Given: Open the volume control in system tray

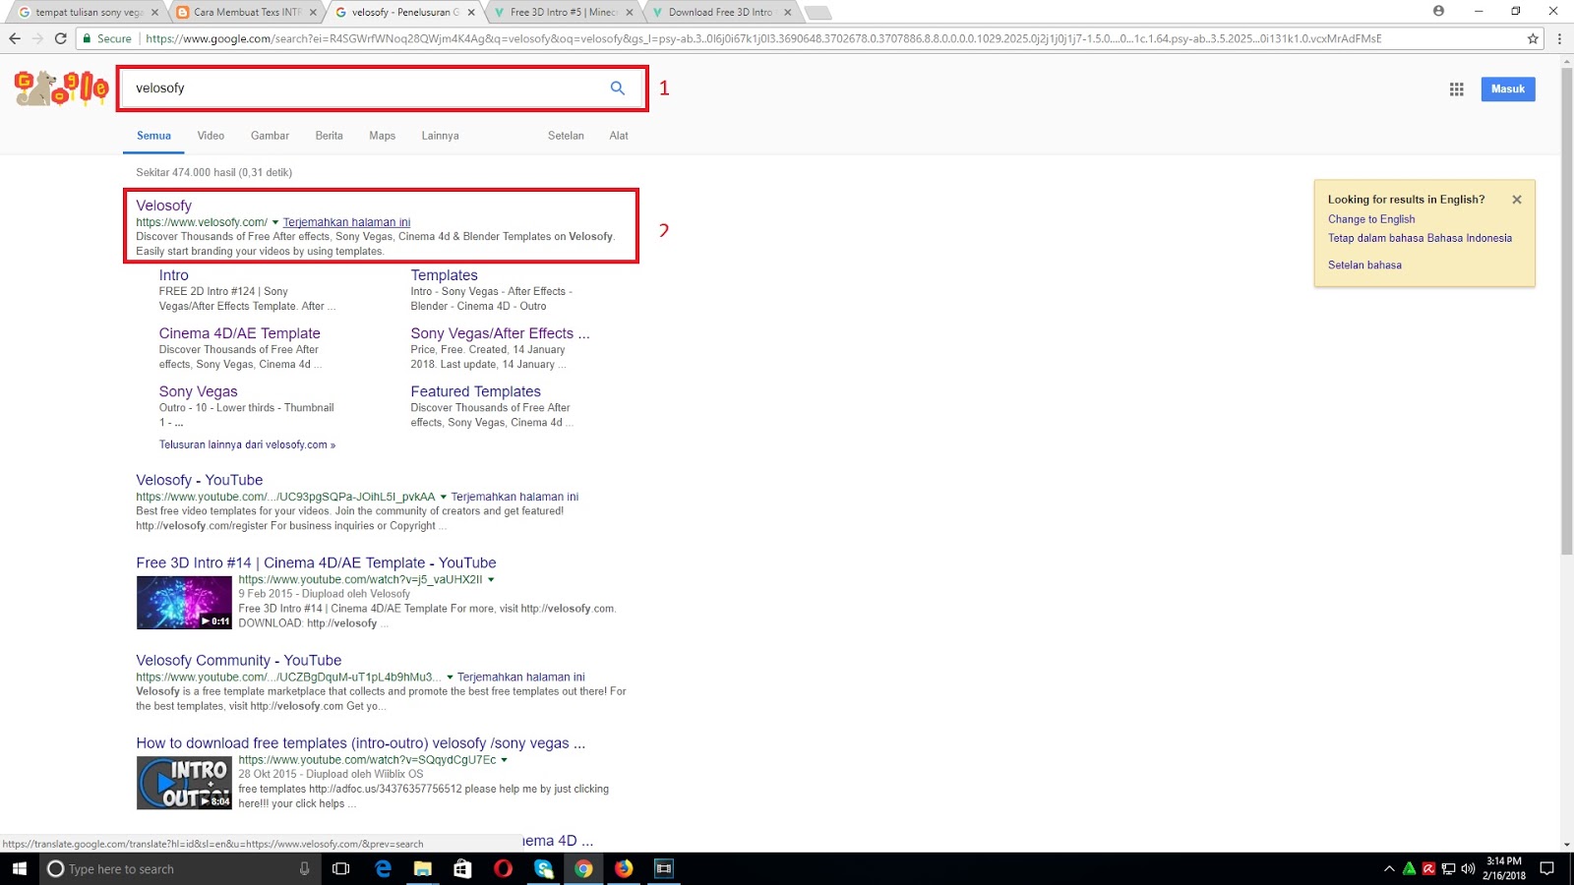Looking at the screenshot, I should click(x=1468, y=869).
